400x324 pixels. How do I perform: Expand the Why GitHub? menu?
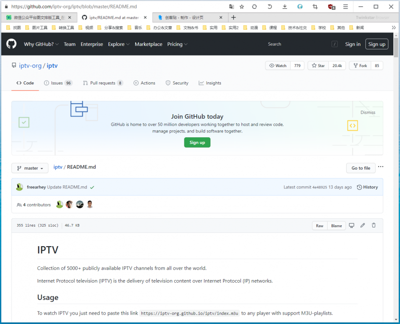(x=41, y=44)
